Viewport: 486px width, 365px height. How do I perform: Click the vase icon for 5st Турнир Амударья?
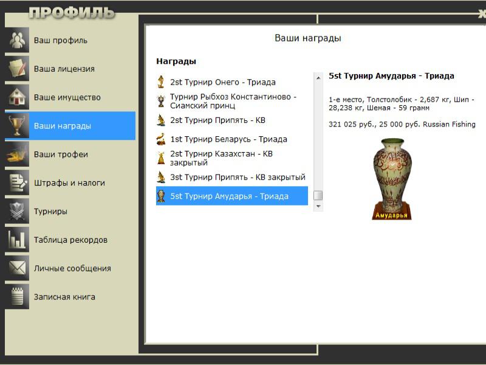[x=161, y=196]
